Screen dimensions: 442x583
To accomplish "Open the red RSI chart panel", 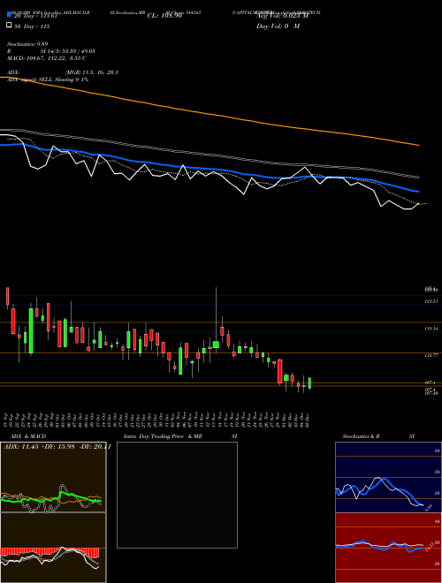I will tap(388, 548).
